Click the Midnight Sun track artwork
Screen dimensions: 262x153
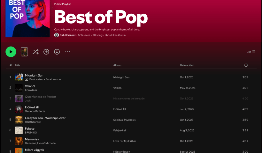pos(19,77)
